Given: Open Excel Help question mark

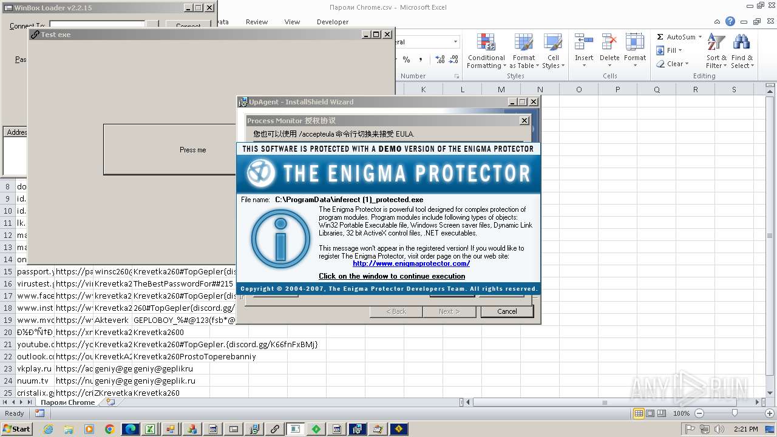Looking at the screenshot, I should (730, 21).
